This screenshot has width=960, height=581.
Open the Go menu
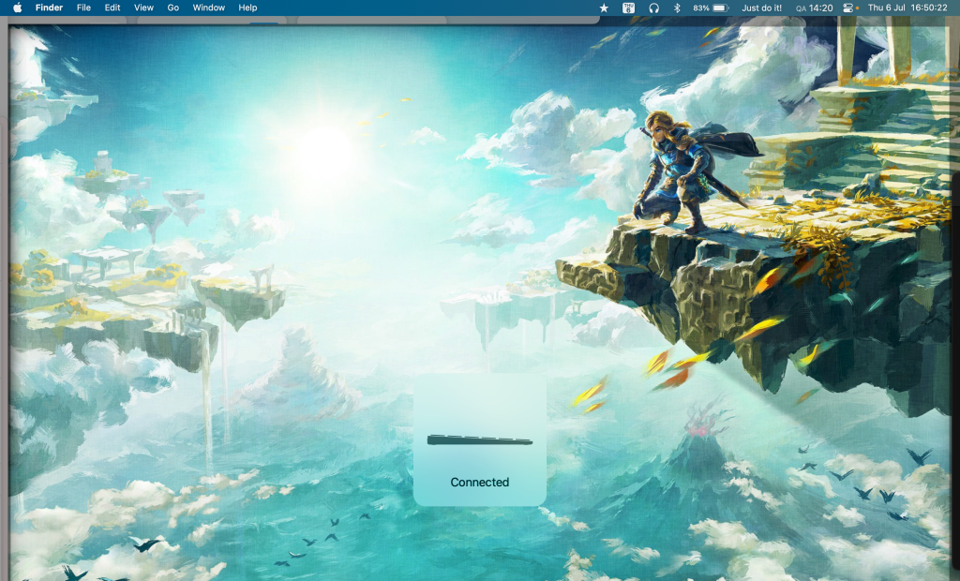[173, 7]
